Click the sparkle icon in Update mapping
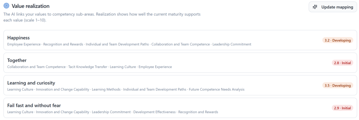Image resolution: width=359 pixels, height=120 pixels. point(315,7)
